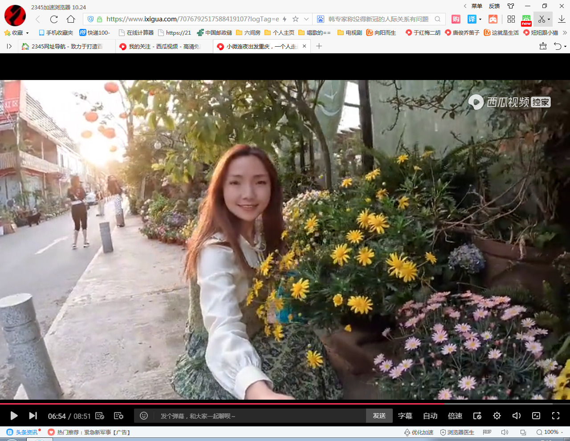Restore closed tab undo icon
This screenshot has width=570, height=441.
tap(558, 46)
